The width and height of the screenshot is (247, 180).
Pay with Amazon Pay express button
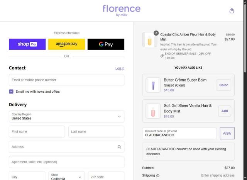click(66, 44)
